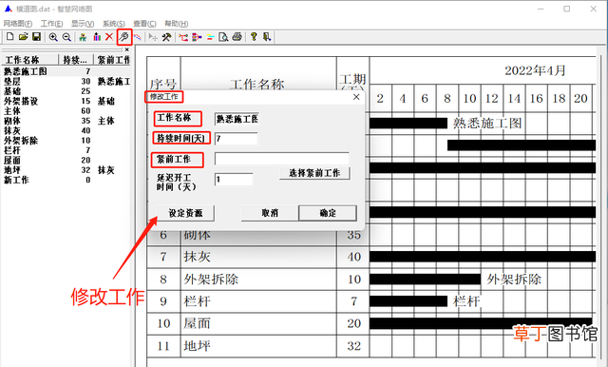This screenshot has width=608, height=367.
Task: Select 地坪 in the left work list
Action: pyautogui.click(x=11, y=170)
